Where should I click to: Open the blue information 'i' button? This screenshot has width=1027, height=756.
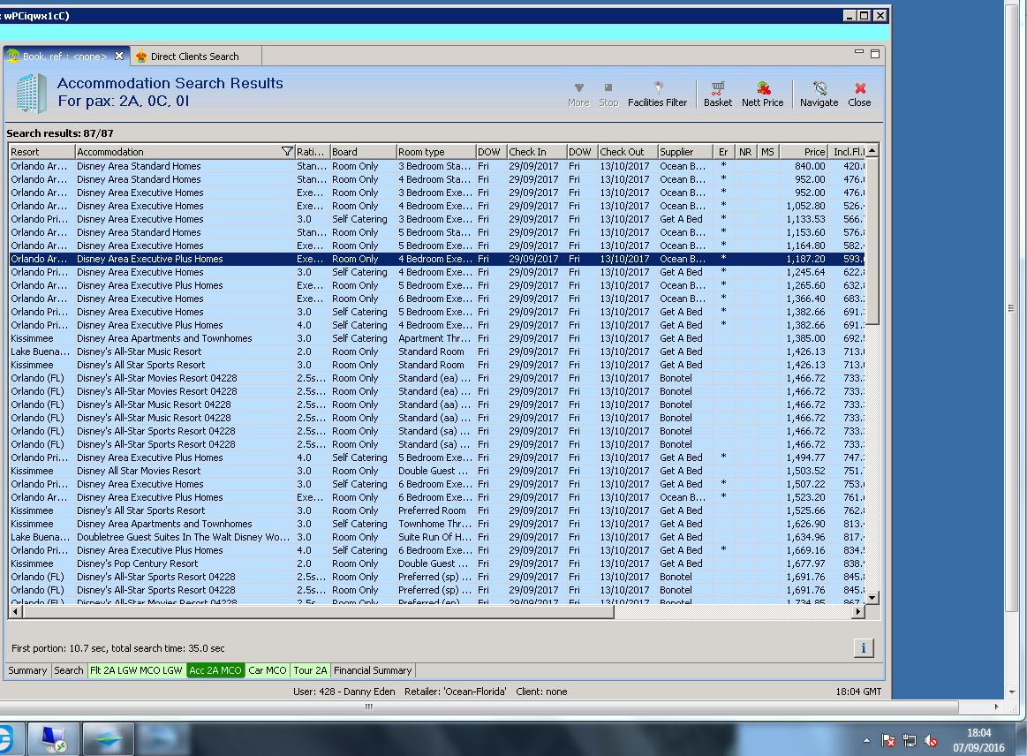pos(864,648)
